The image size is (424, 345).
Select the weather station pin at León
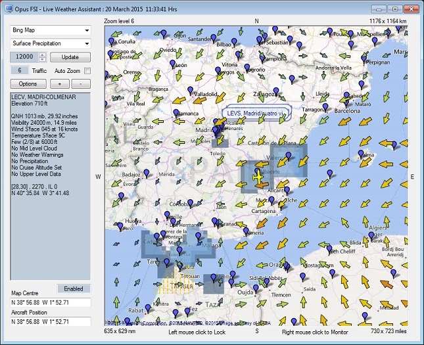(x=172, y=64)
